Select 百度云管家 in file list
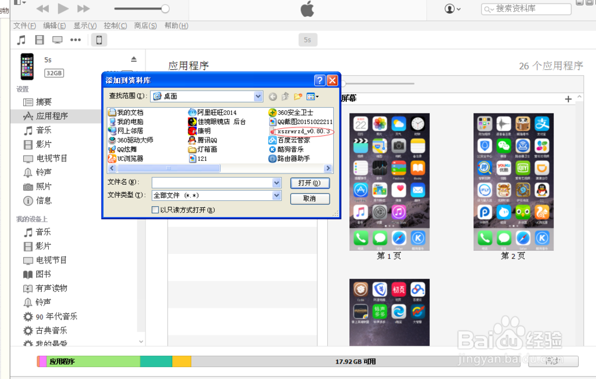This screenshot has height=379, width=596. [290, 140]
